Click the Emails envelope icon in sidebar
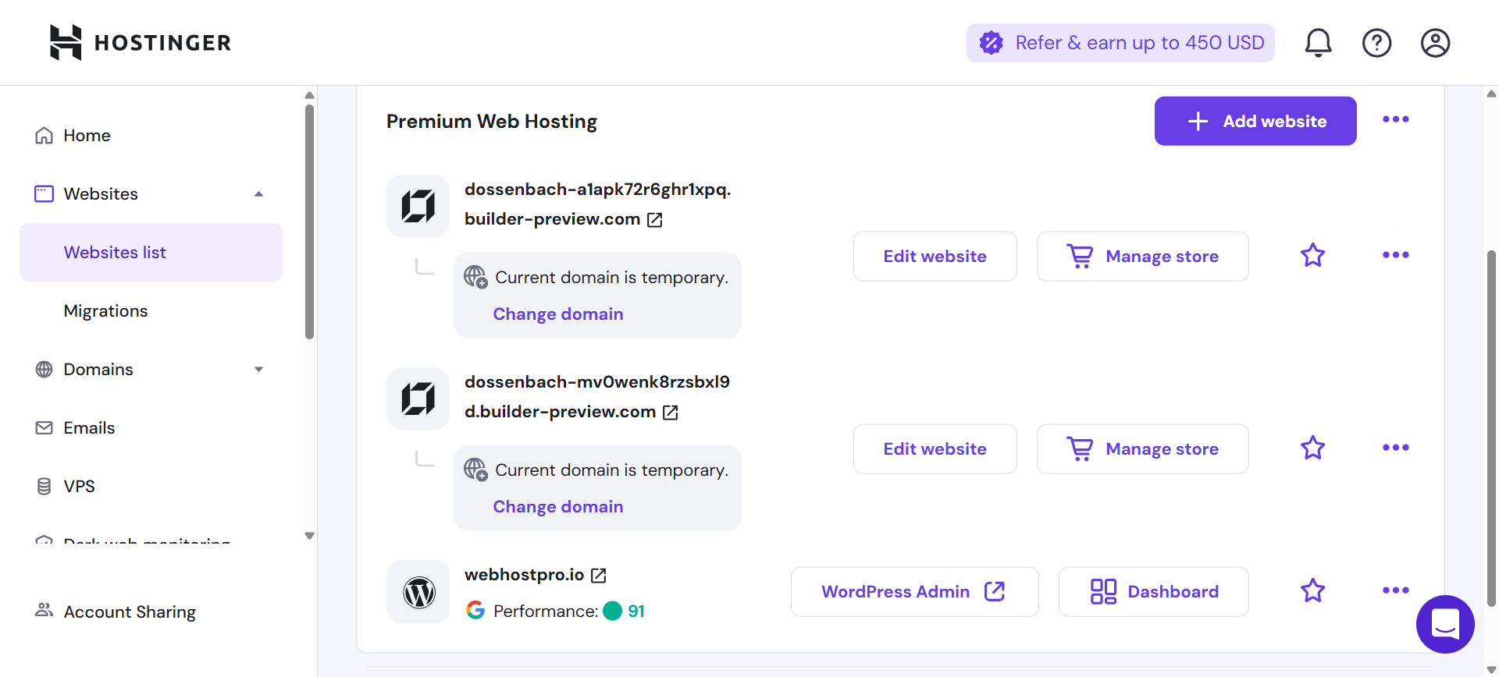1499x677 pixels. point(45,427)
